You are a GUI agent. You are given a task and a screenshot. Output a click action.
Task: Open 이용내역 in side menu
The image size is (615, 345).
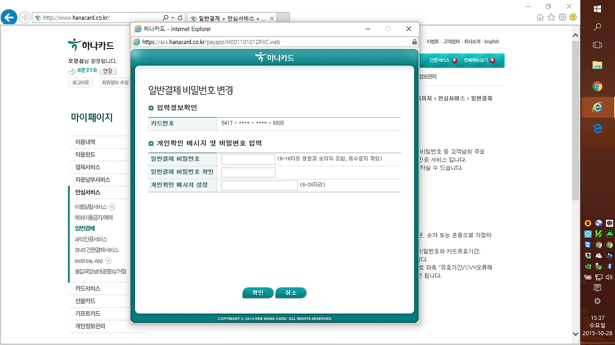click(x=86, y=142)
